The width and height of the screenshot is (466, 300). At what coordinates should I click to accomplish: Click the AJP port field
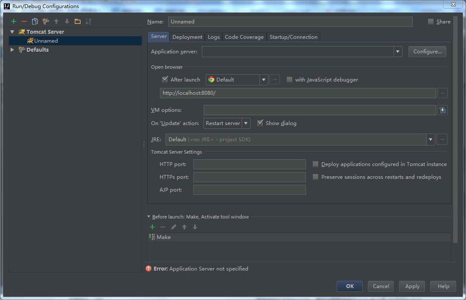[x=249, y=190]
